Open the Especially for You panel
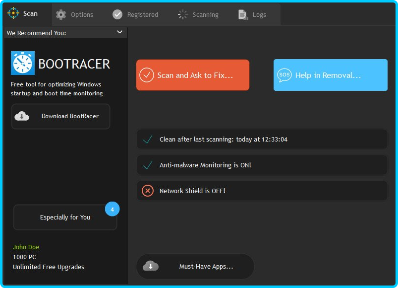Image resolution: width=398 pixels, height=288 pixels. coord(65,217)
